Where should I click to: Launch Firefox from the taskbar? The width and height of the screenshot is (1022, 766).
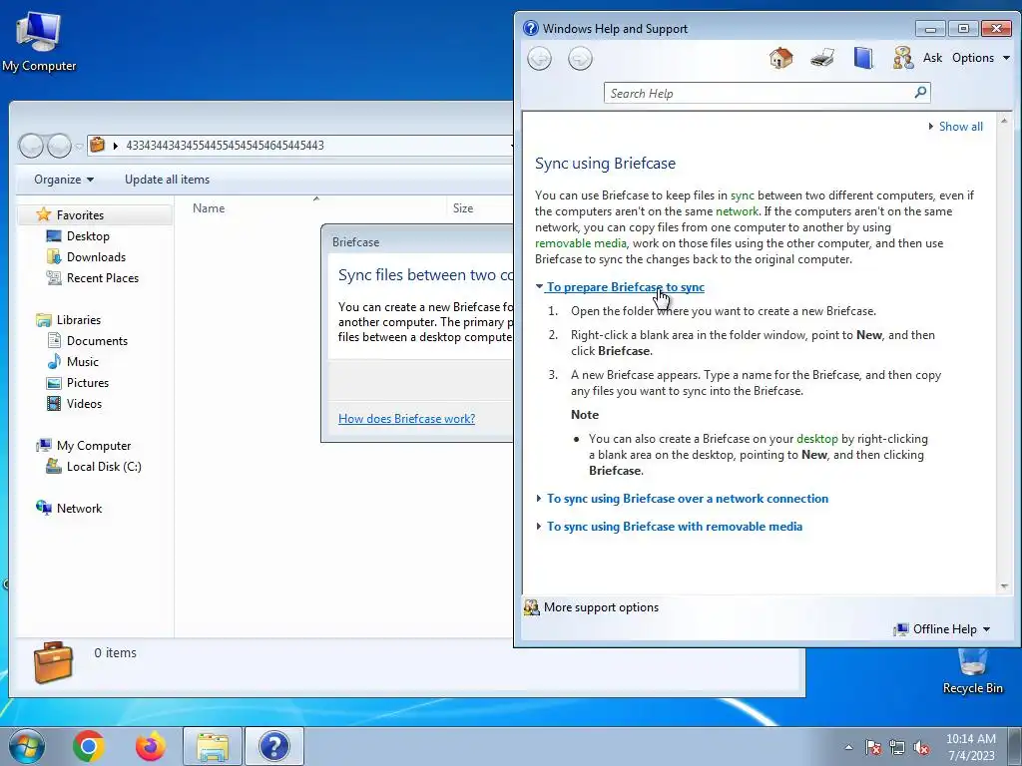[150, 746]
